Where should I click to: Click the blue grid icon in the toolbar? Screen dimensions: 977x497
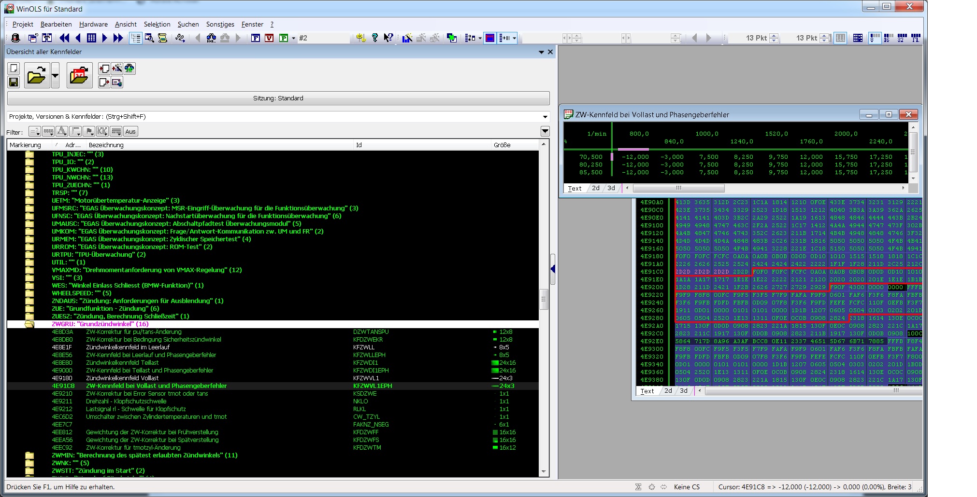pos(91,38)
